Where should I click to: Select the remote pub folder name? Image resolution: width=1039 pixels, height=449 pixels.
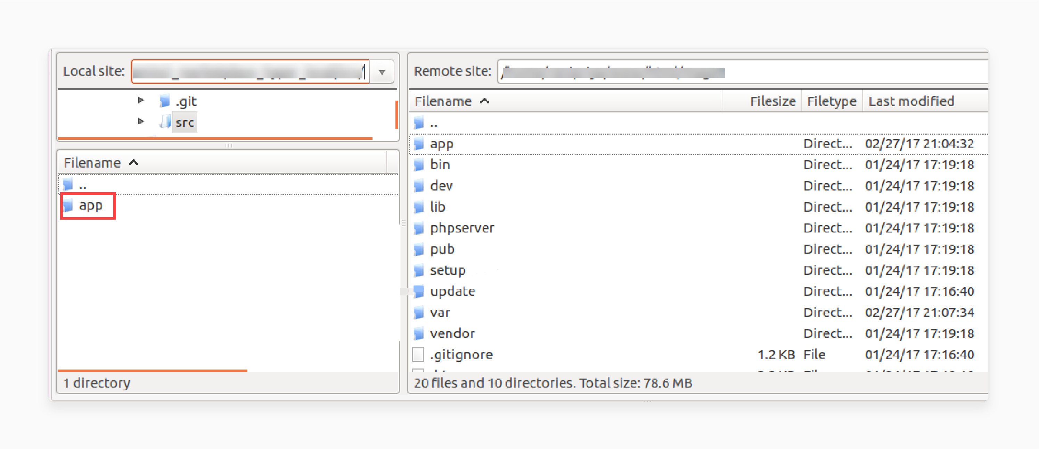tap(442, 249)
